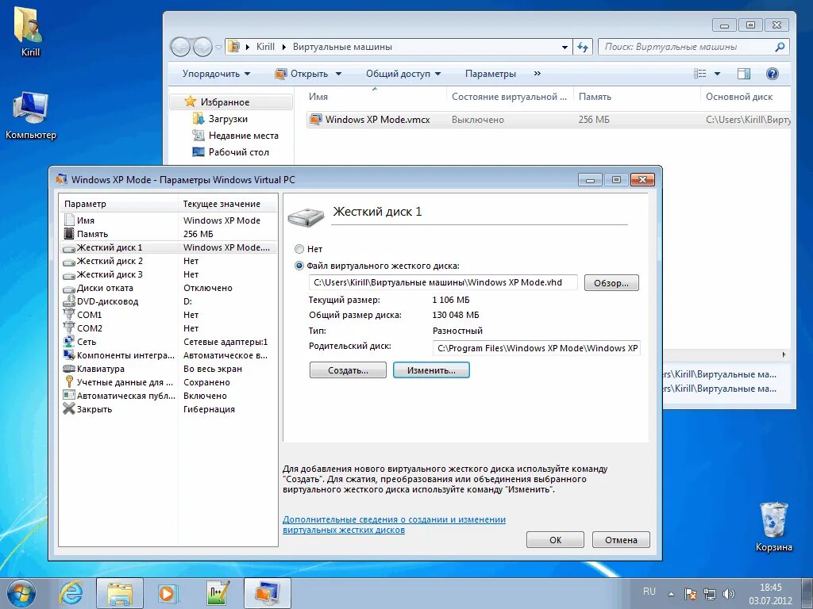Click the Родительский диск path field

pyautogui.click(x=537, y=348)
